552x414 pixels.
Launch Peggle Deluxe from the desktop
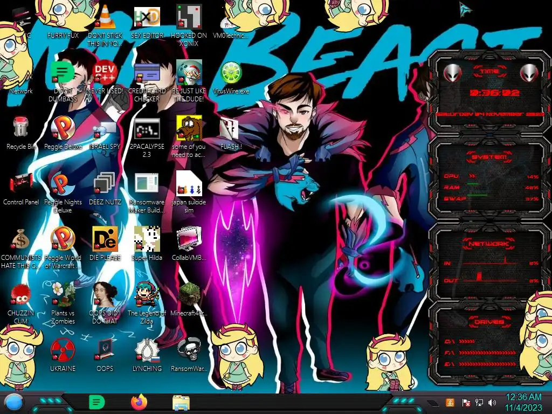click(x=63, y=128)
